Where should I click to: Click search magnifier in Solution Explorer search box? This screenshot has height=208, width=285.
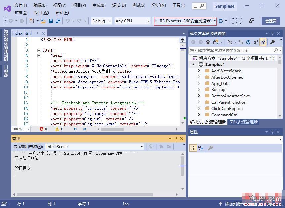276,50
